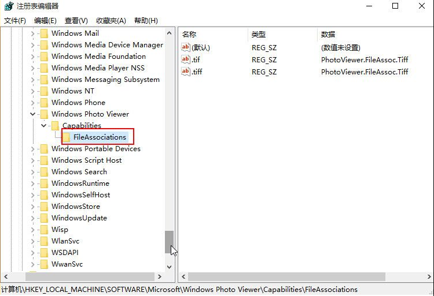Click the (默认) value's ab icon
This screenshot has width=434, height=296.
coord(186,47)
